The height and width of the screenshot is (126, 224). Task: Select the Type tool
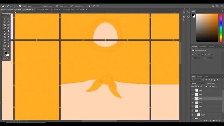pyautogui.click(x=5, y=43)
